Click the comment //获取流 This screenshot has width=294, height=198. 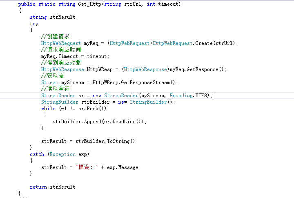point(53,76)
